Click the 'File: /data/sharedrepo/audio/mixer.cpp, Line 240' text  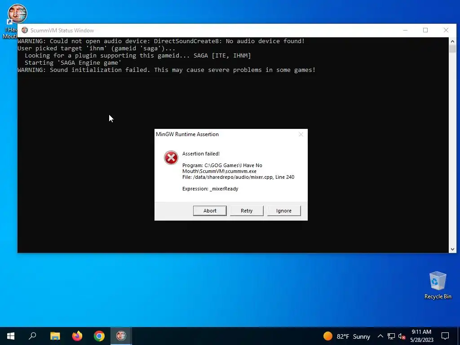[x=238, y=177]
